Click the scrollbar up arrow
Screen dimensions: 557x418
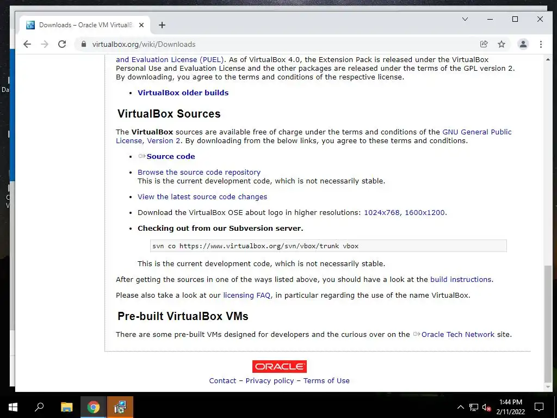pos(548,59)
